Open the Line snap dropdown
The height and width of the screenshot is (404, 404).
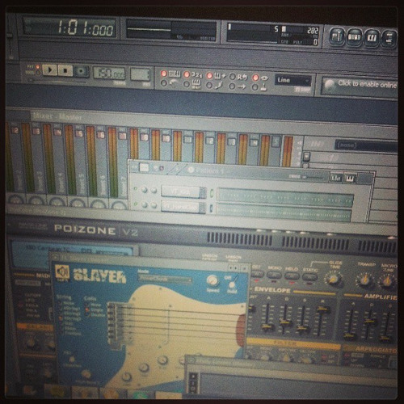pos(293,81)
